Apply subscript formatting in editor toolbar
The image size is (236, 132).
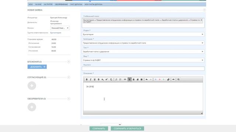click(103, 80)
